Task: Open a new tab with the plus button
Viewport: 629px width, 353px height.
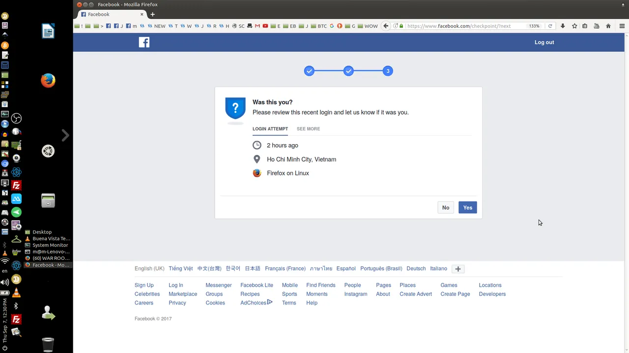Action: (152, 14)
